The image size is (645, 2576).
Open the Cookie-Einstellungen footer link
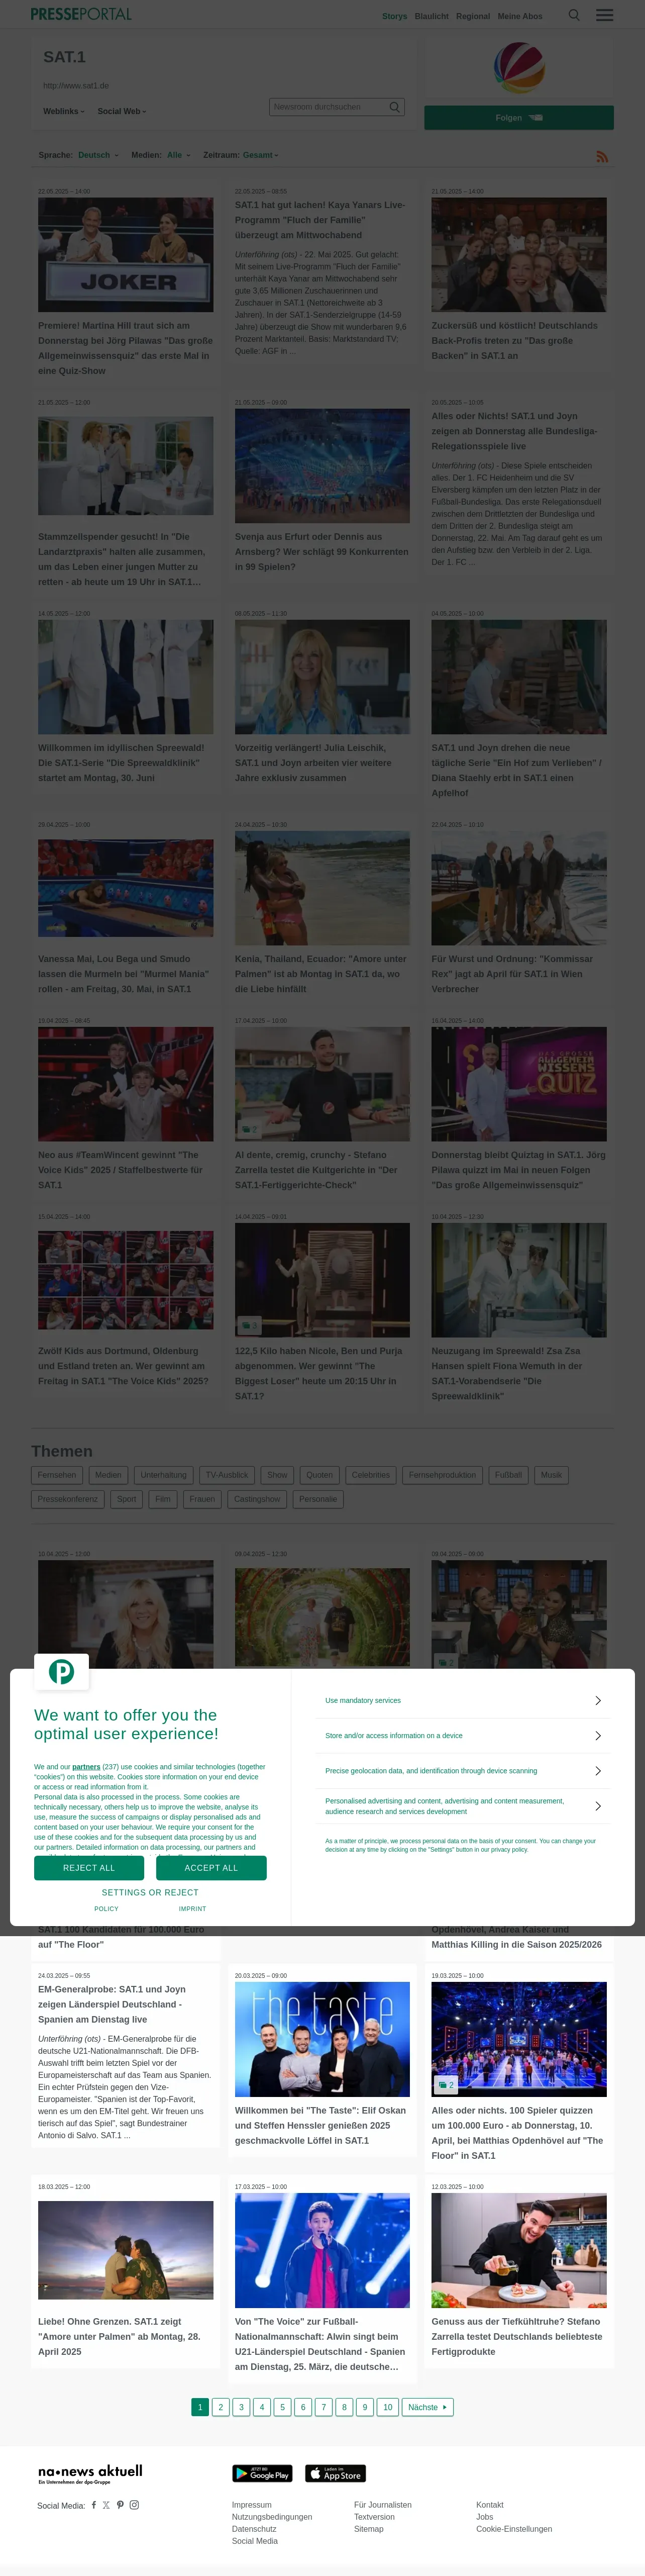click(x=514, y=2529)
